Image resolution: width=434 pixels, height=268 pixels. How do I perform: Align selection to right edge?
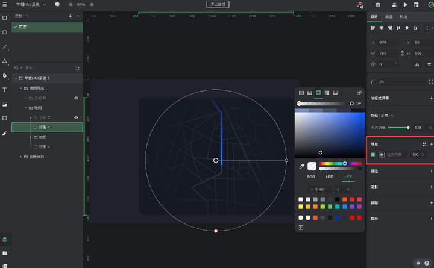pos(390,28)
